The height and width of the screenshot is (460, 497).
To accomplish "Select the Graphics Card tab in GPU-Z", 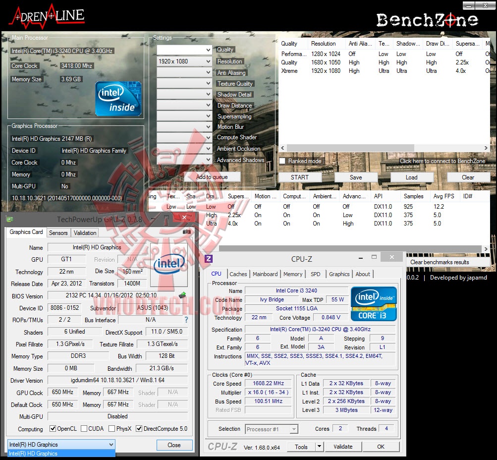I will [26, 232].
